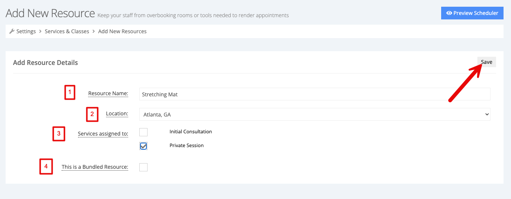This screenshot has height=199, width=511.
Task: Open the Preview Scheduler
Action: coord(472,13)
